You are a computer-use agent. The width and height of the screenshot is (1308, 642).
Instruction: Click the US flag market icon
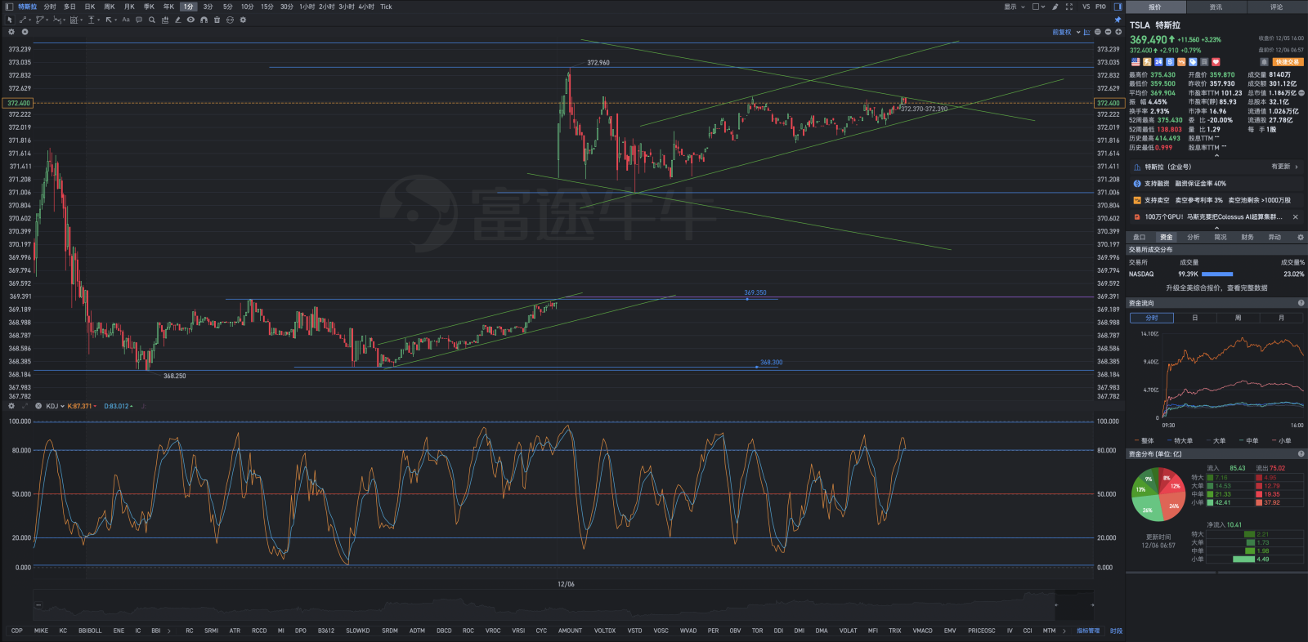click(1136, 62)
